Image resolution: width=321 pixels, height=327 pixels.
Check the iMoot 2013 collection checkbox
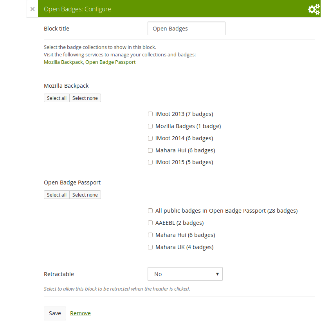[x=150, y=114]
